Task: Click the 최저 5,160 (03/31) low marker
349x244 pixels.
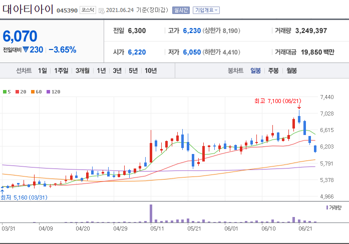Action: coord(24,197)
